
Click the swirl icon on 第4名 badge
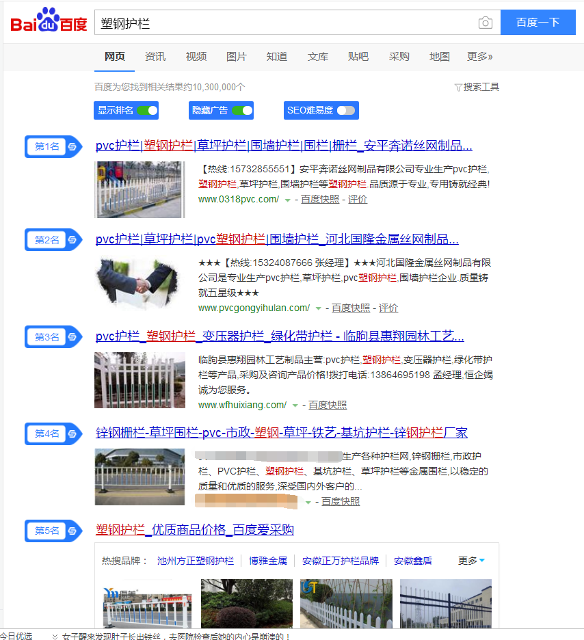coord(72,434)
